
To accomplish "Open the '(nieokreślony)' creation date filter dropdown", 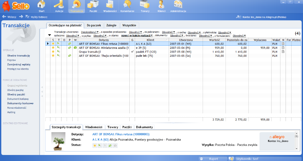I will coord(90,32).
